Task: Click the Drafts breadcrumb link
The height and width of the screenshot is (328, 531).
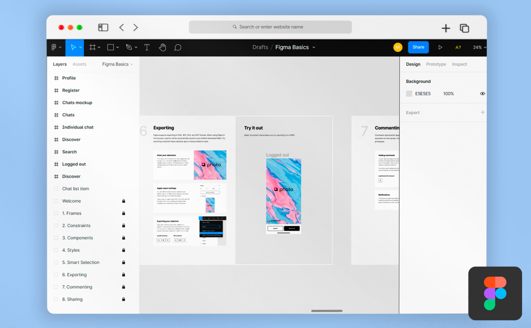Action: pyautogui.click(x=260, y=47)
